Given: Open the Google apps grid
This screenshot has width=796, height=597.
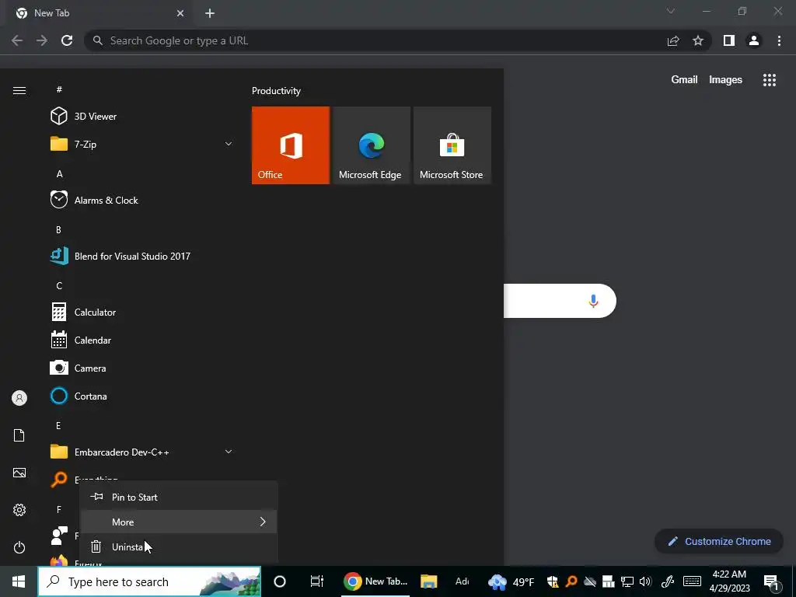Looking at the screenshot, I should [769, 80].
